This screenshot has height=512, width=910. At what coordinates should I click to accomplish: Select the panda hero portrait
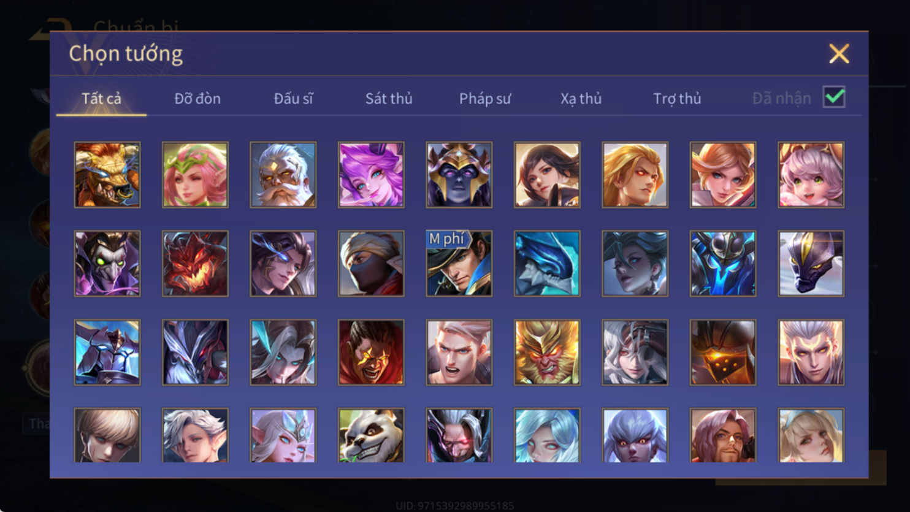[x=371, y=435]
